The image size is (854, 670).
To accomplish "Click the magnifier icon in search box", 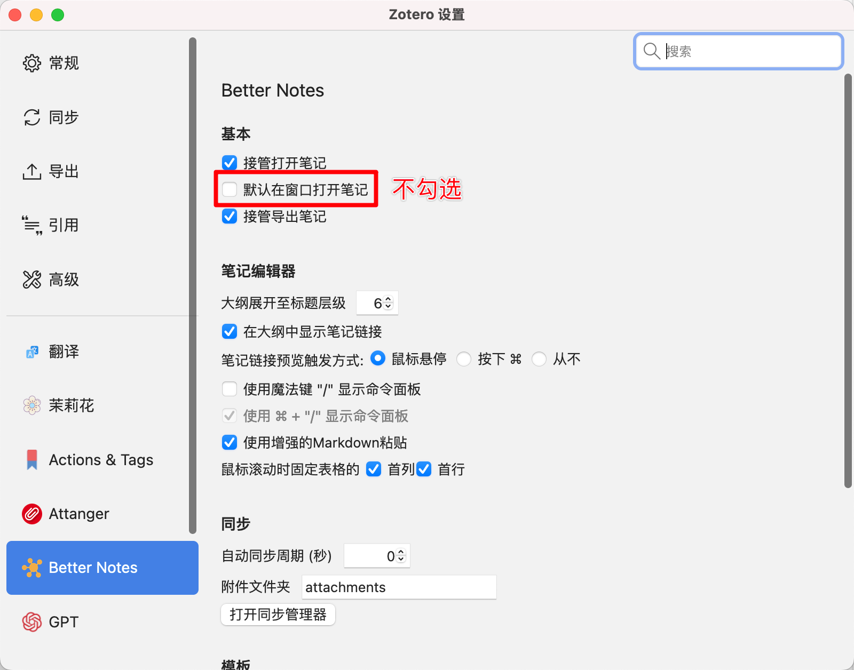I will [652, 51].
